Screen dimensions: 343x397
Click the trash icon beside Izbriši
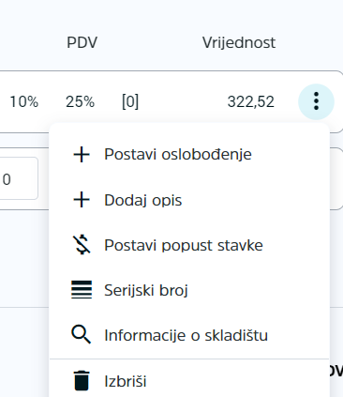(x=82, y=381)
